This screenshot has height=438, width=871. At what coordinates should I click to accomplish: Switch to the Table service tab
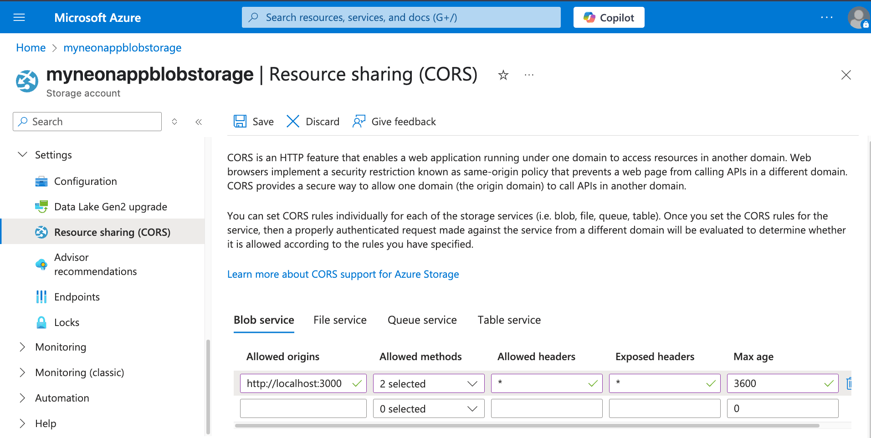click(x=509, y=320)
